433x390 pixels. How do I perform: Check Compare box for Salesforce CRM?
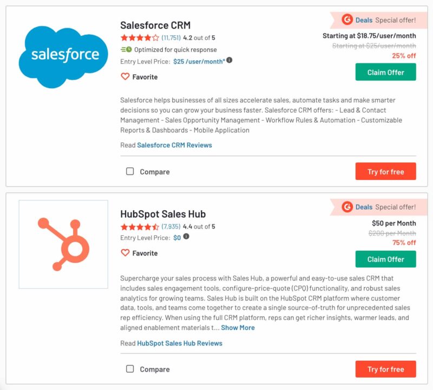coord(130,171)
